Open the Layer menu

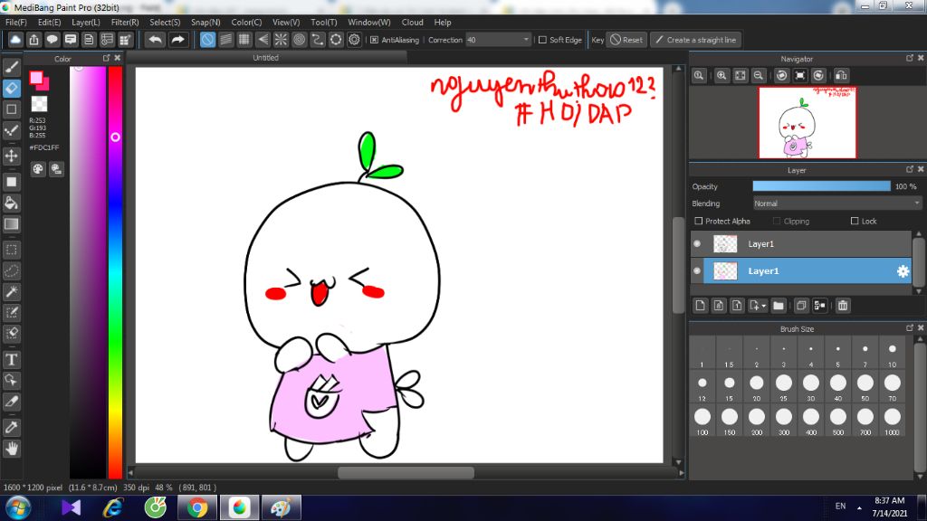pos(86,22)
